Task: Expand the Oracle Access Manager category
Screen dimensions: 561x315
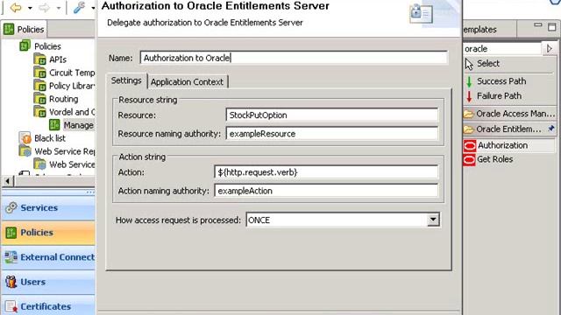Action: pos(509,114)
